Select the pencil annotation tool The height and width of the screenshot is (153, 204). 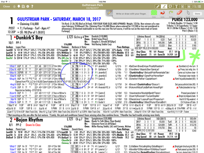[x=158, y=6]
